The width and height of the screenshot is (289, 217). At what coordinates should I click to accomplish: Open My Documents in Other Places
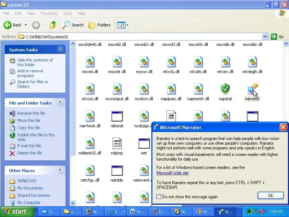click(30, 188)
